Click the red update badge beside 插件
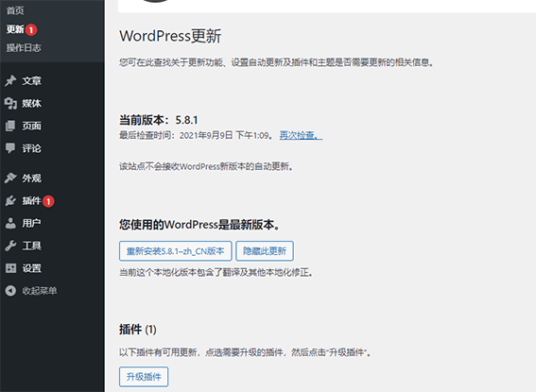Viewport: 536px width, 392px height. (48, 201)
